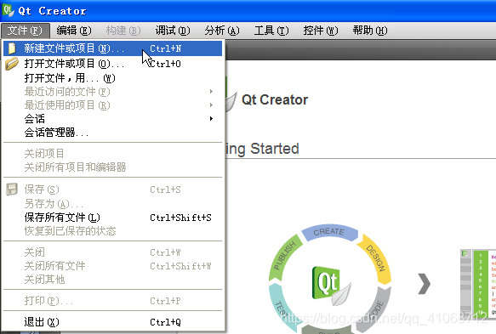Select 保存所有文件(L) menu entry
This screenshot has height=334, width=496.
pos(112,218)
